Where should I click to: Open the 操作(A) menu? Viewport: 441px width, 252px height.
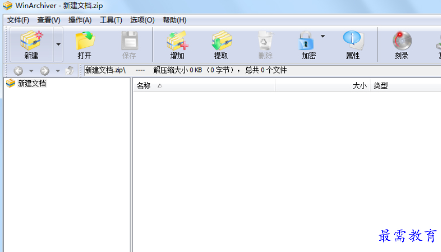pos(80,20)
